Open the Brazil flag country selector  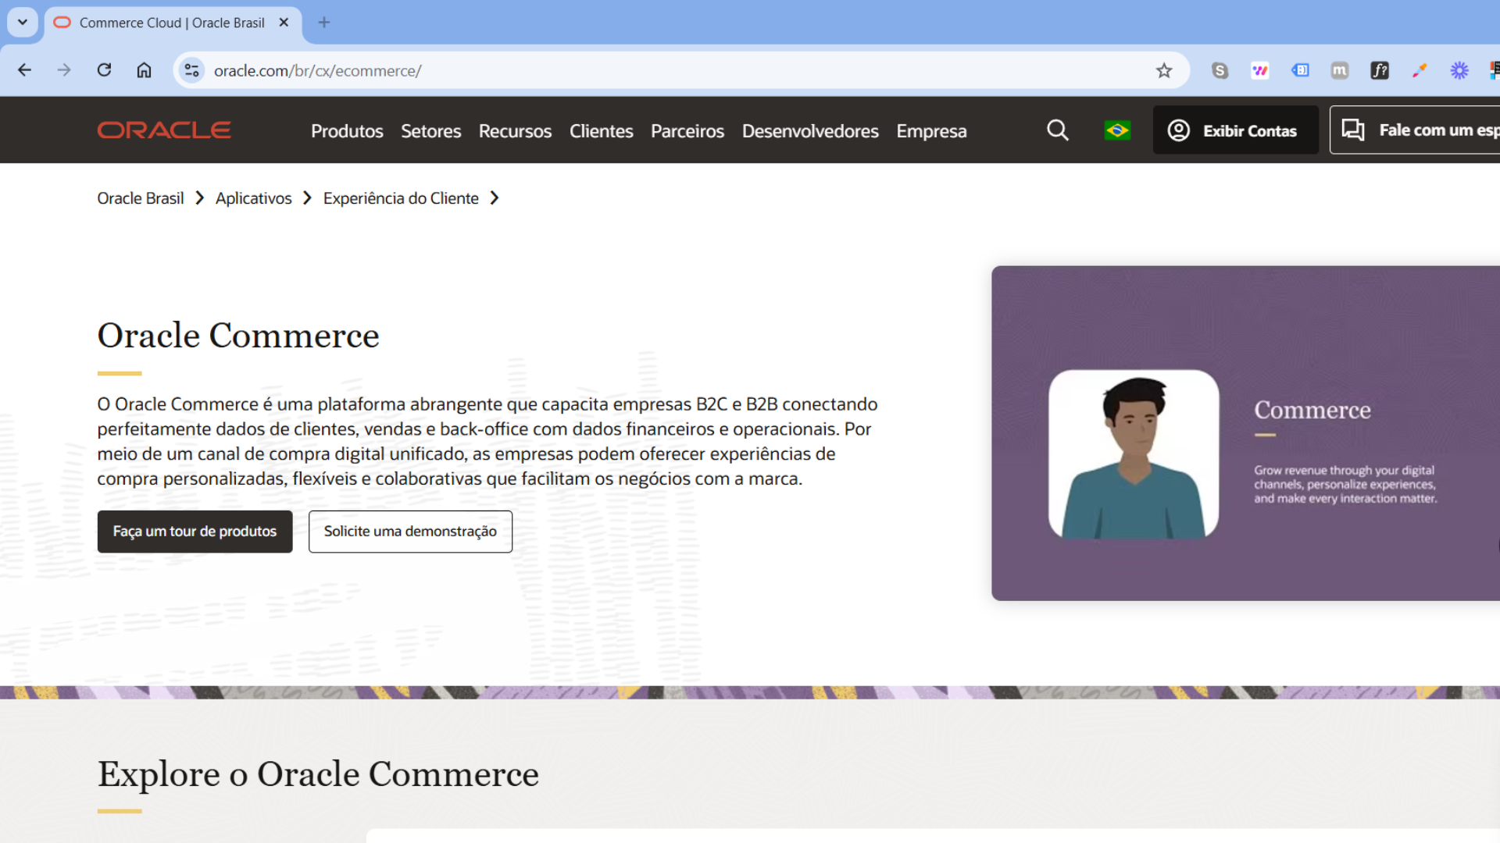(1117, 130)
